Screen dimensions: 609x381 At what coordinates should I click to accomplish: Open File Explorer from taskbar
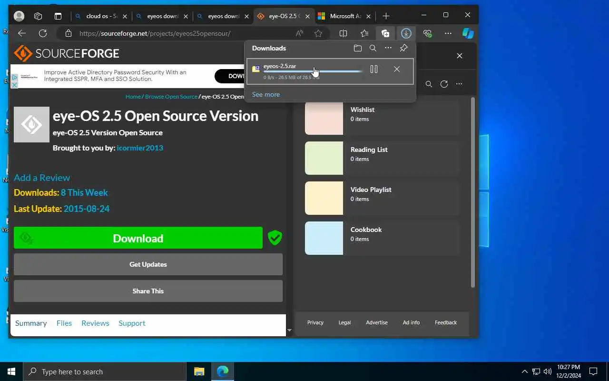pos(199,371)
